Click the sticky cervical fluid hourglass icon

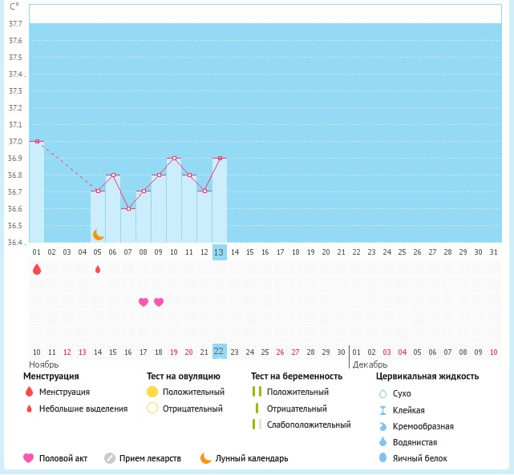pyautogui.click(x=382, y=410)
